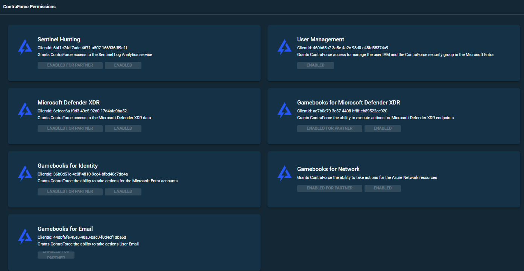524x271 pixels.
Task: Click the Enabled button under User Management
Action: (315, 65)
